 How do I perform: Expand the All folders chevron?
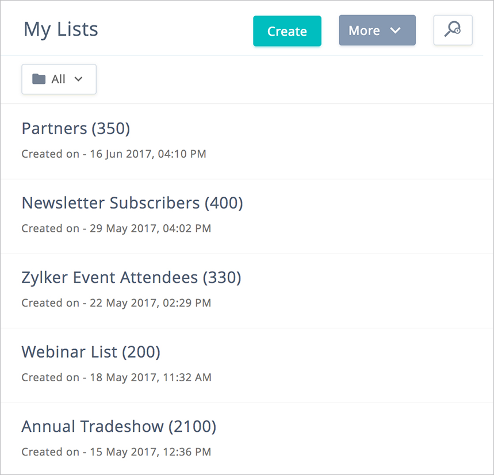coord(79,79)
